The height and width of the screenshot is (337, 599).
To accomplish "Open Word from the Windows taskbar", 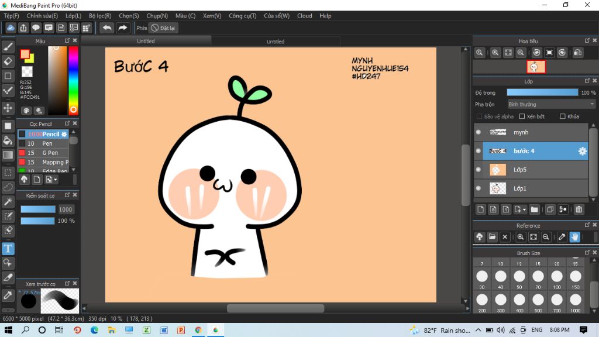I will click(x=164, y=330).
